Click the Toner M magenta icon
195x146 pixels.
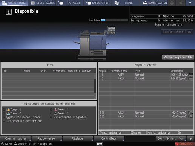[x=55, y=109]
